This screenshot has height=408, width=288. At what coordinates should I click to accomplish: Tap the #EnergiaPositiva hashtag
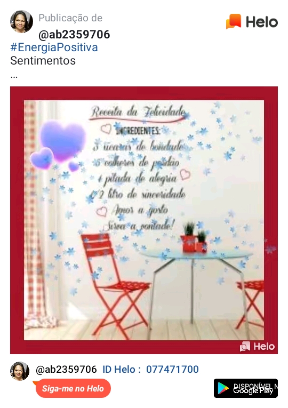click(54, 47)
